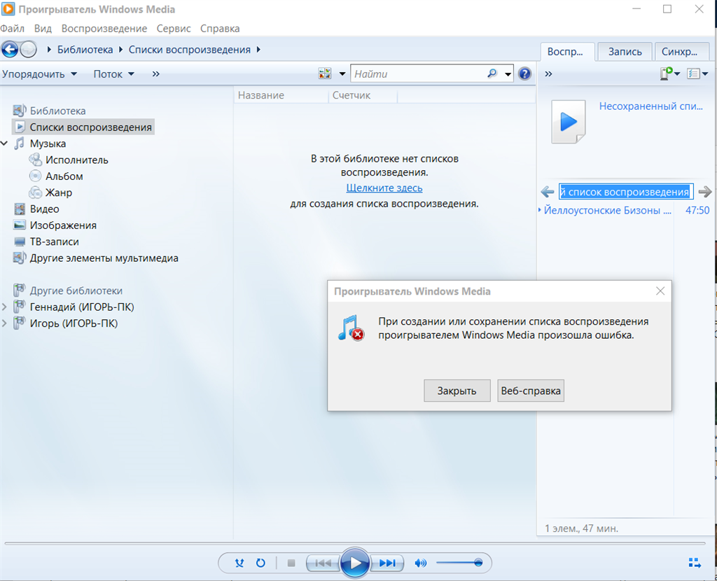Adjust the volume slider
717x581 pixels.
[458, 563]
